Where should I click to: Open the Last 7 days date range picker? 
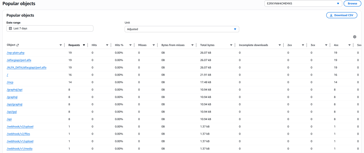point(50,28)
